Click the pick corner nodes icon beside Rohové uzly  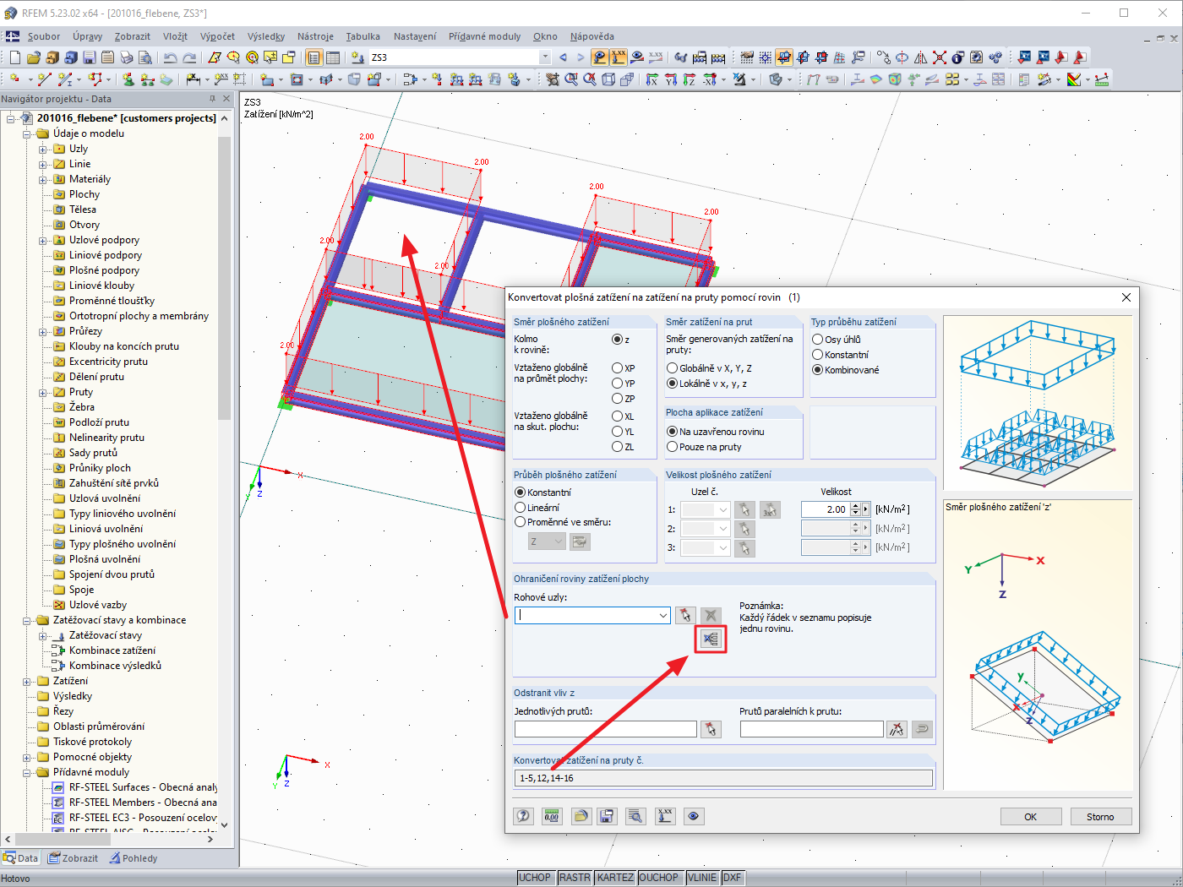[x=685, y=616]
